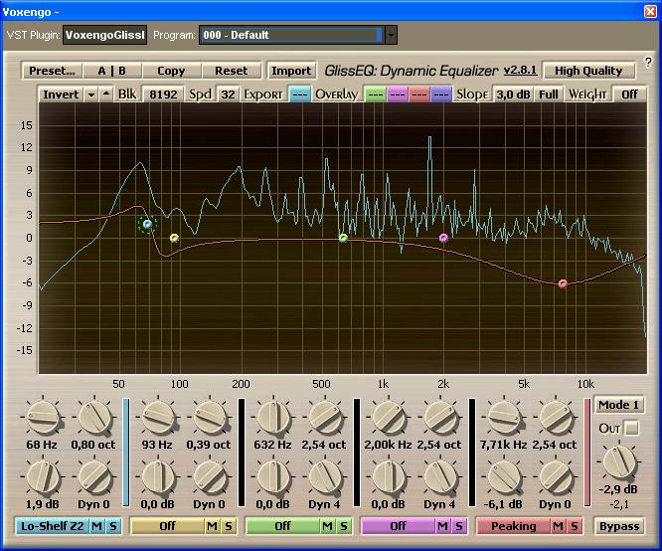Click the Reset button
This screenshot has width=662, height=551.
(x=232, y=71)
